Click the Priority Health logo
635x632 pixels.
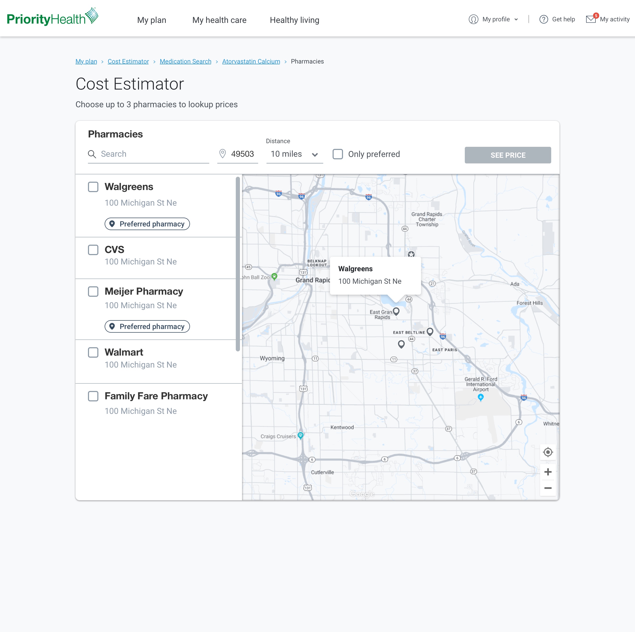53,17
